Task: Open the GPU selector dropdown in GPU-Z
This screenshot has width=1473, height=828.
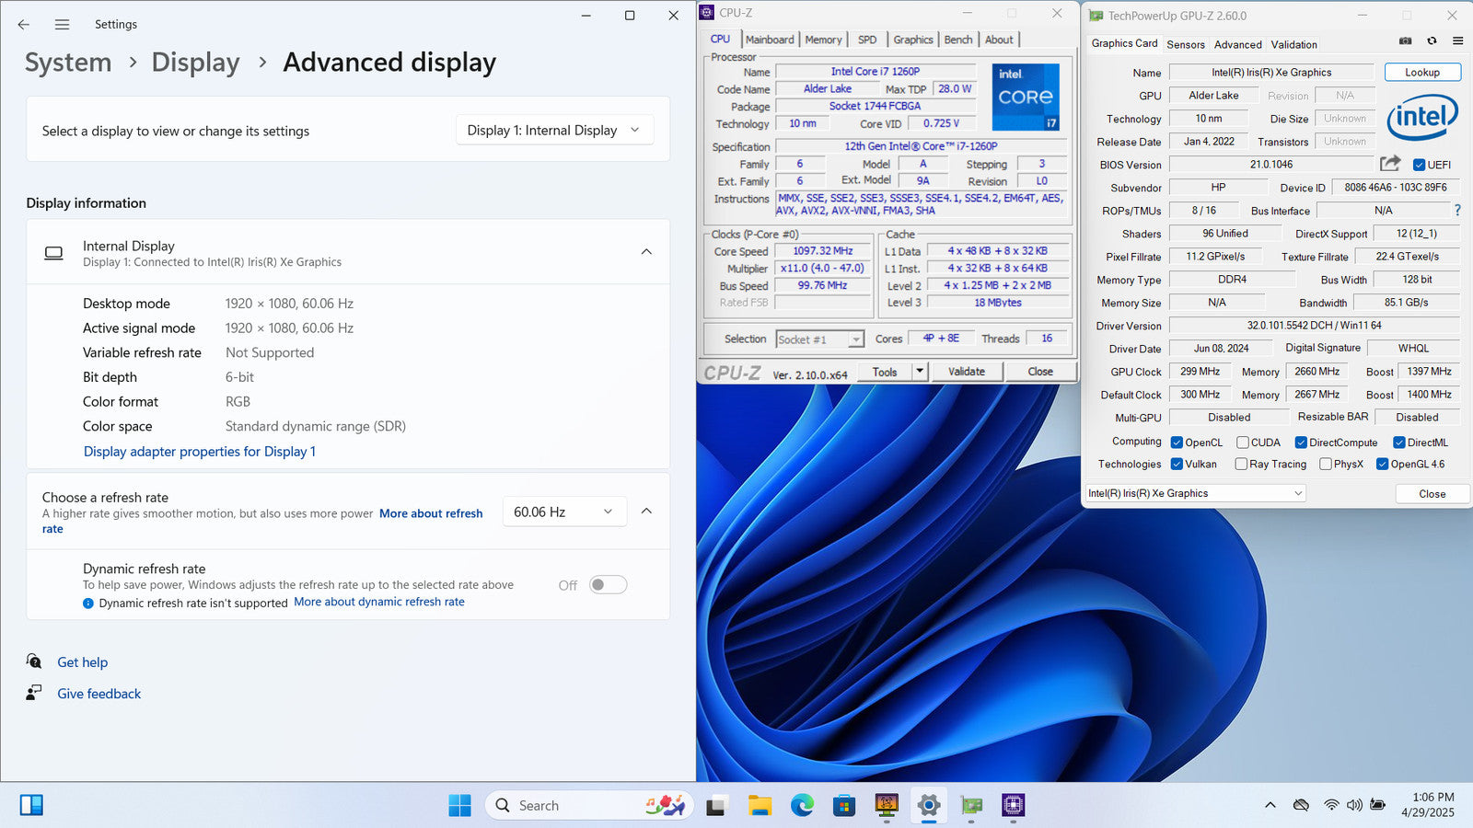Action: coord(1195,494)
